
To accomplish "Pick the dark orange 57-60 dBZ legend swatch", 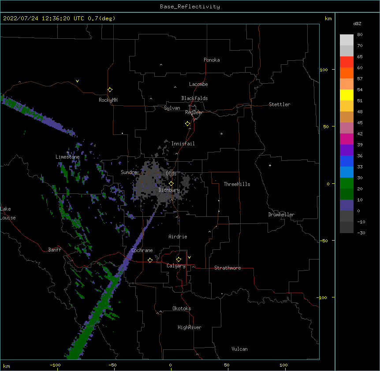I will 346,73.
